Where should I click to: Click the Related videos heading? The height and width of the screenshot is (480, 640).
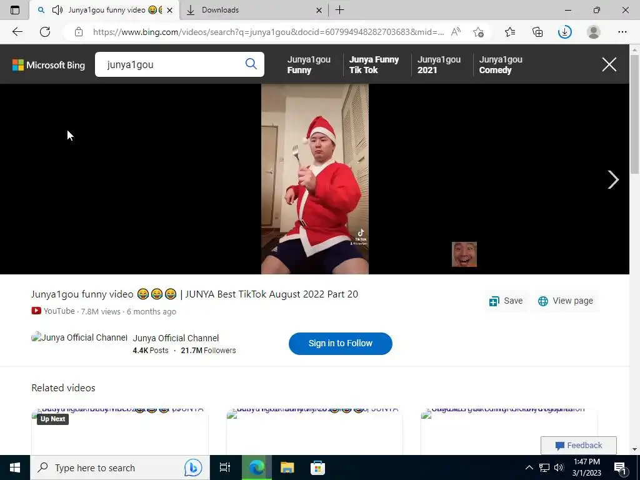[x=63, y=387]
